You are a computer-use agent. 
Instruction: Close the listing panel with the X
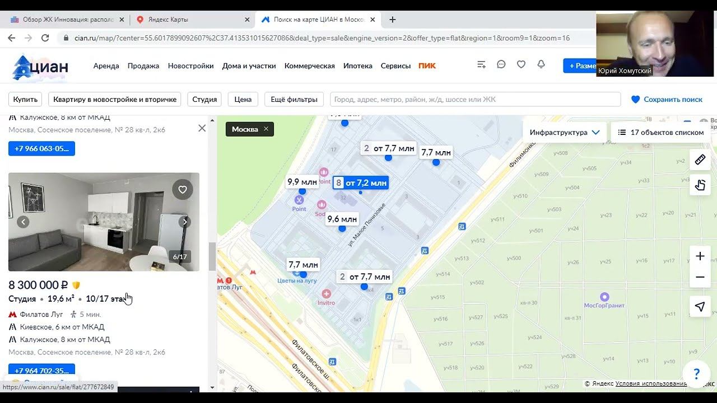click(x=202, y=128)
